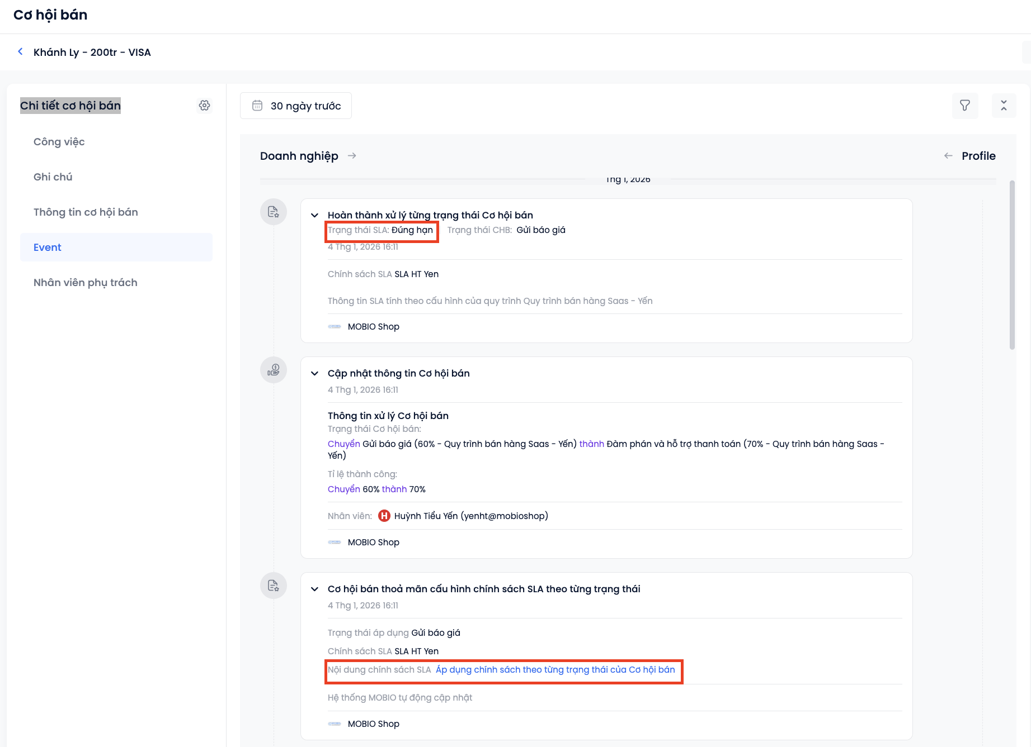This screenshot has height=747, width=1031.
Task: Collapse the Cơ hội bán thoả mãn event
Action: pos(315,589)
